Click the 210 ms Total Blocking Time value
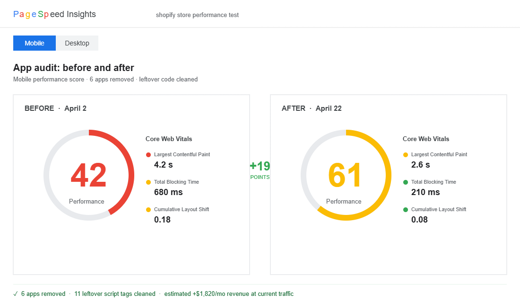This screenshot has width=520, height=303. click(425, 192)
